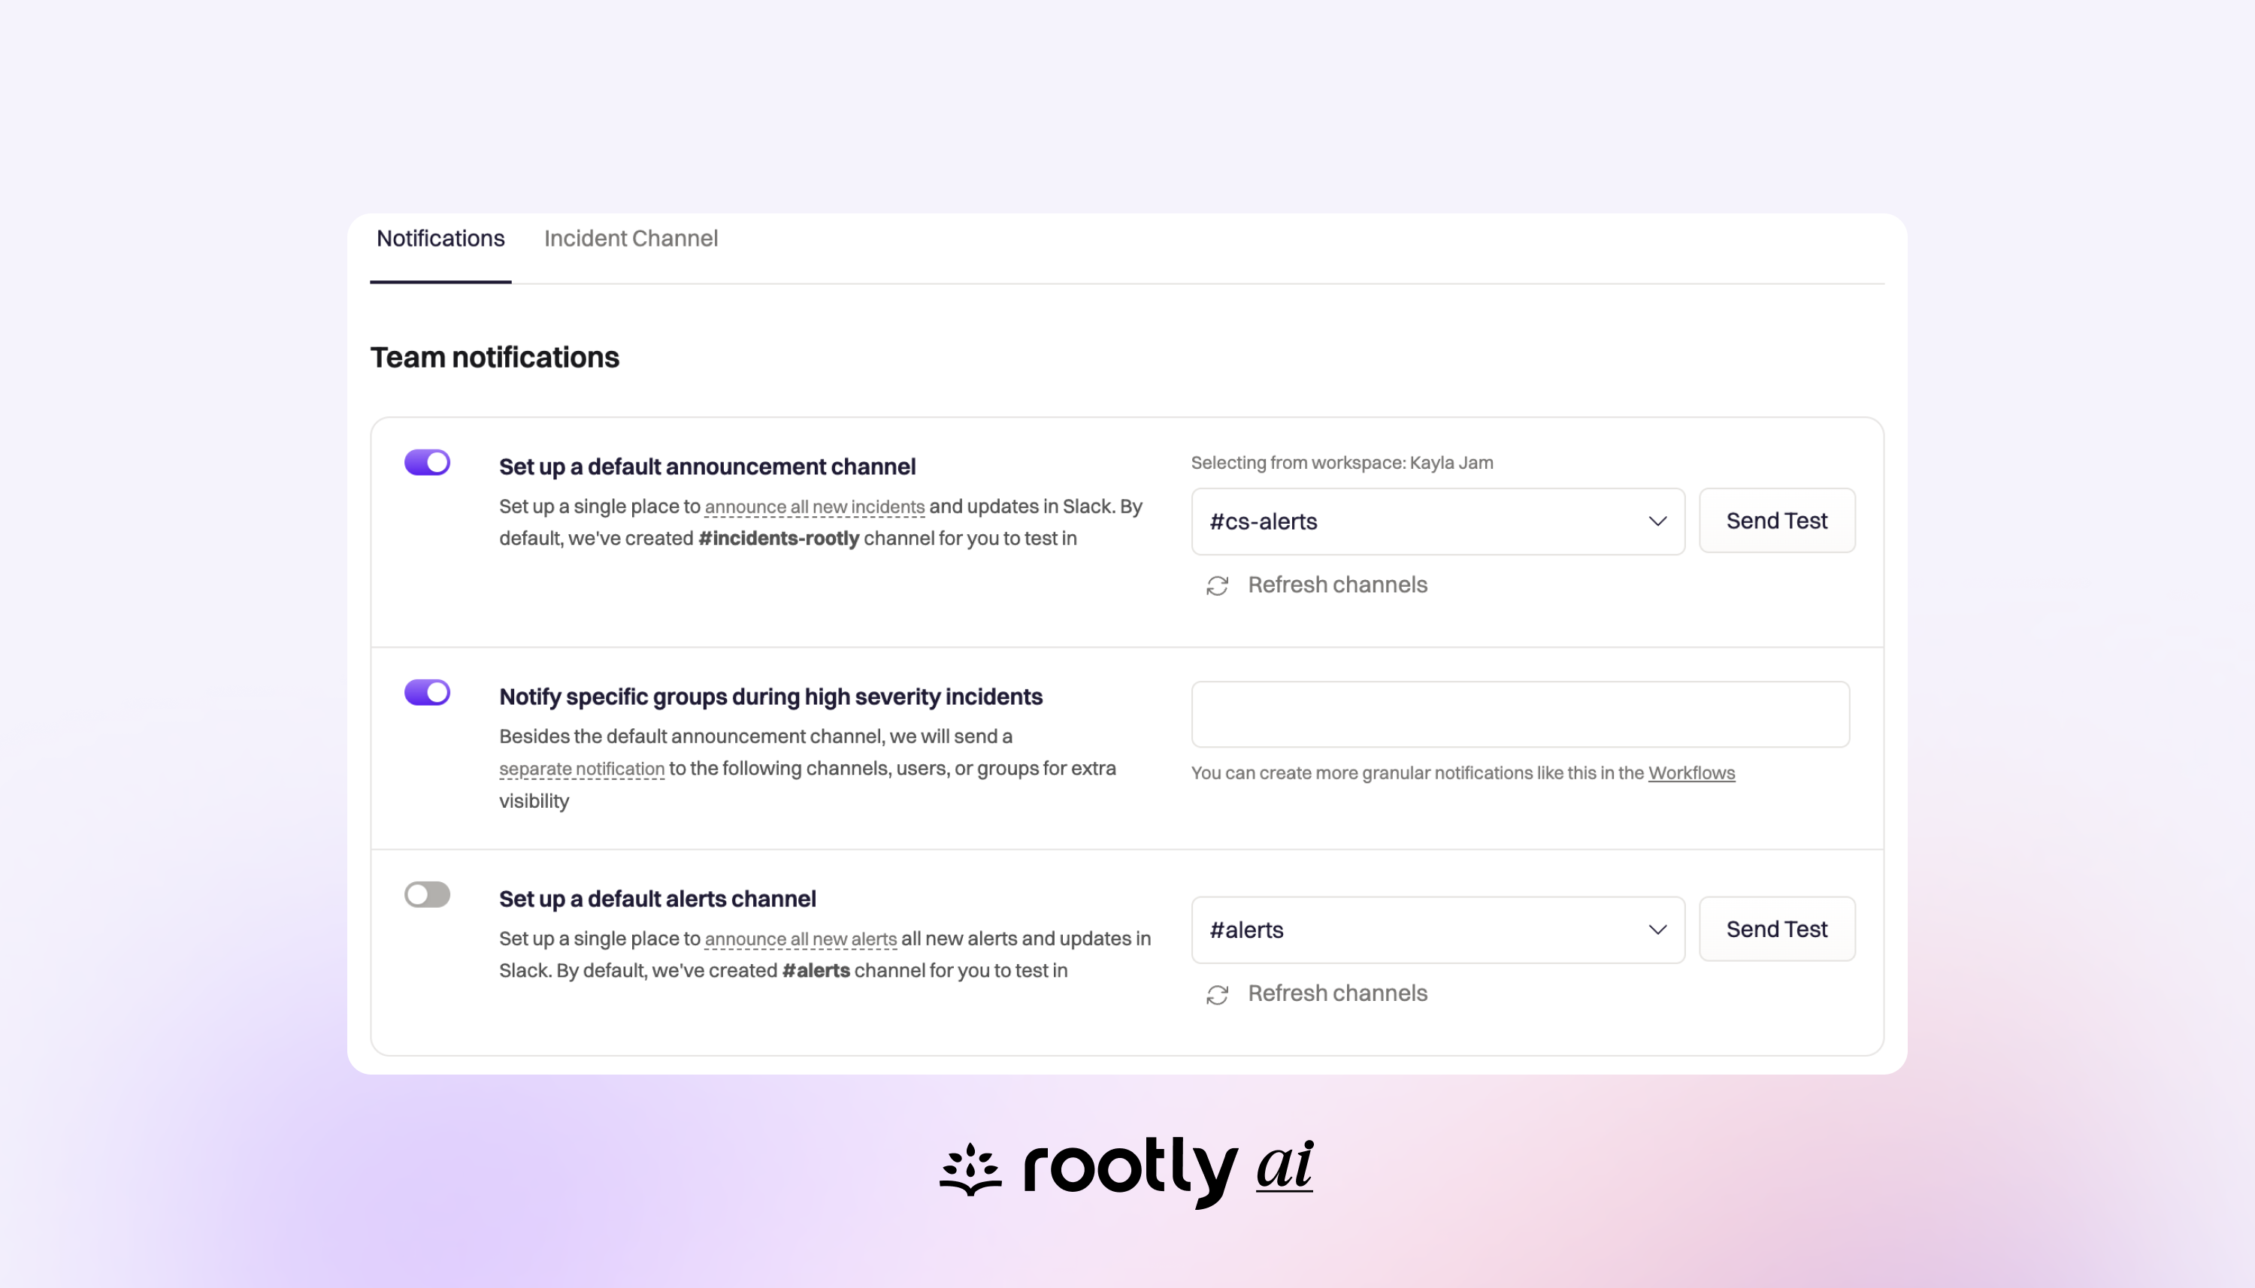Click Send Test for the alerts channel

tap(1776, 929)
